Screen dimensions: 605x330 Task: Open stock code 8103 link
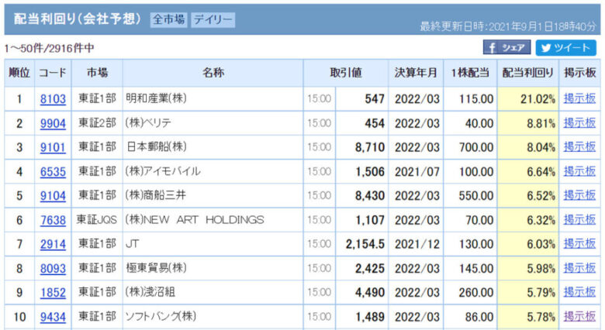click(53, 99)
